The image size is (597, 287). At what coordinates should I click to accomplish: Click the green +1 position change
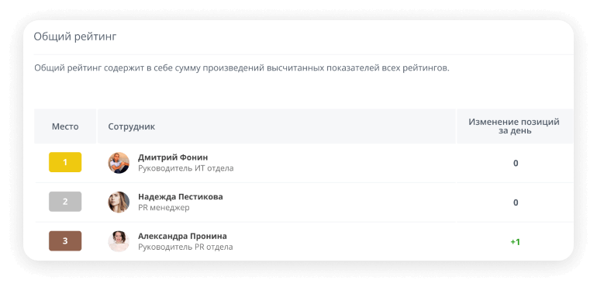pyautogui.click(x=515, y=242)
